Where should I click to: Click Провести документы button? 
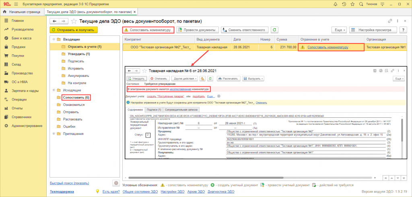tap(197, 30)
